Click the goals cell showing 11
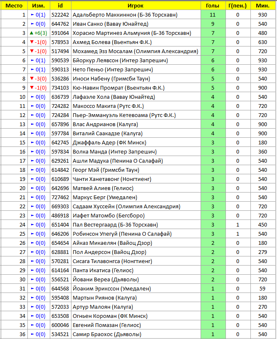 [213, 15]
